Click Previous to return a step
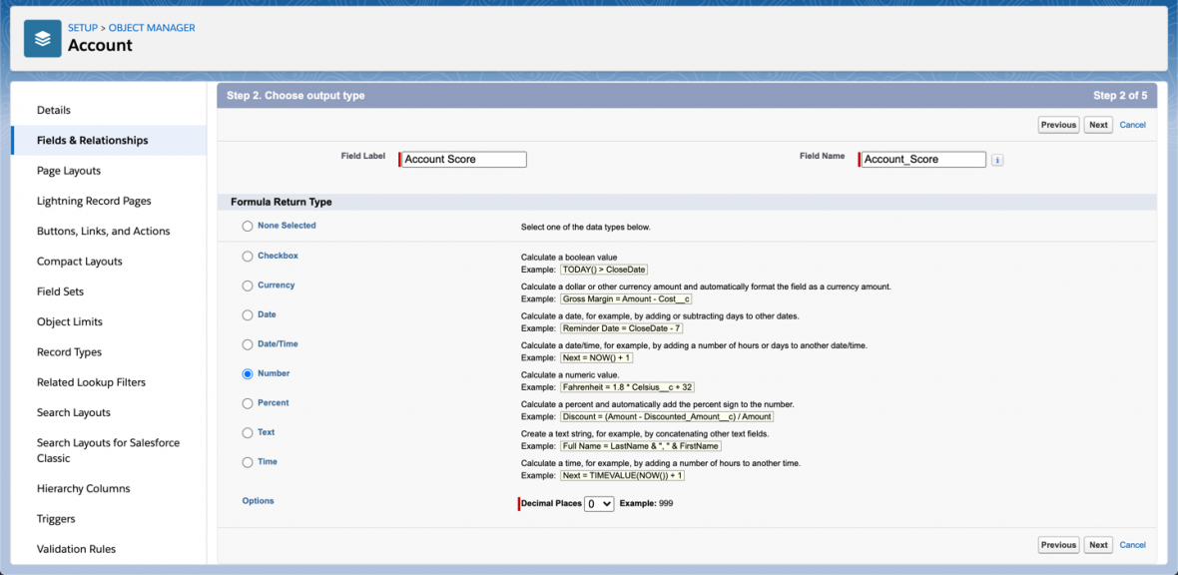 (1059, 124)
